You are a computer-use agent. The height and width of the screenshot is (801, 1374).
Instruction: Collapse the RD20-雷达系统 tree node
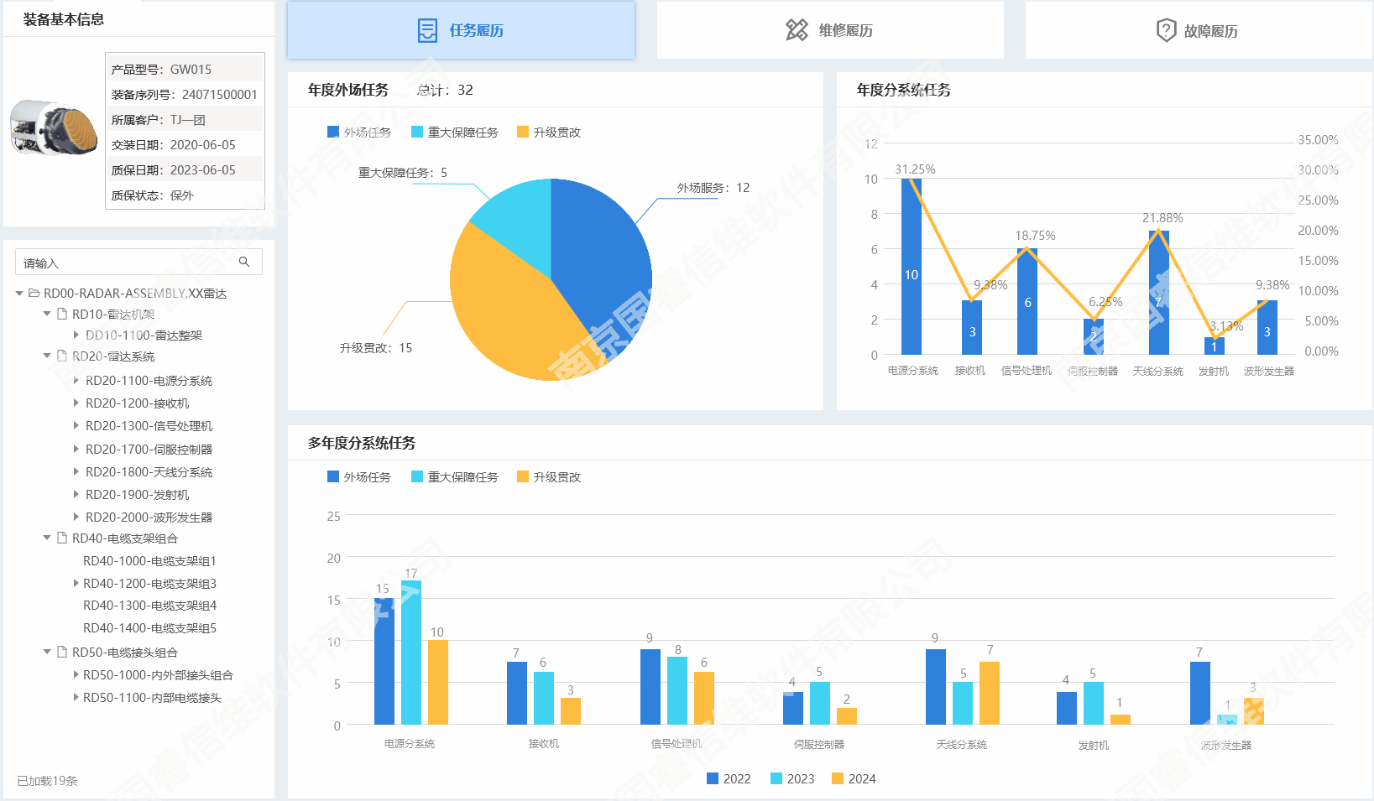click(47, 356)
